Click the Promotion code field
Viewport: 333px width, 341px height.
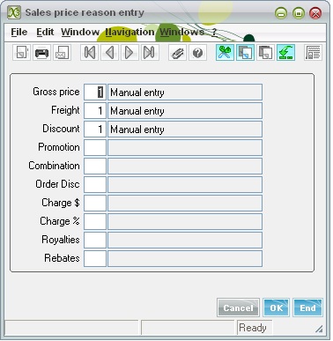[x=95, y=148]
